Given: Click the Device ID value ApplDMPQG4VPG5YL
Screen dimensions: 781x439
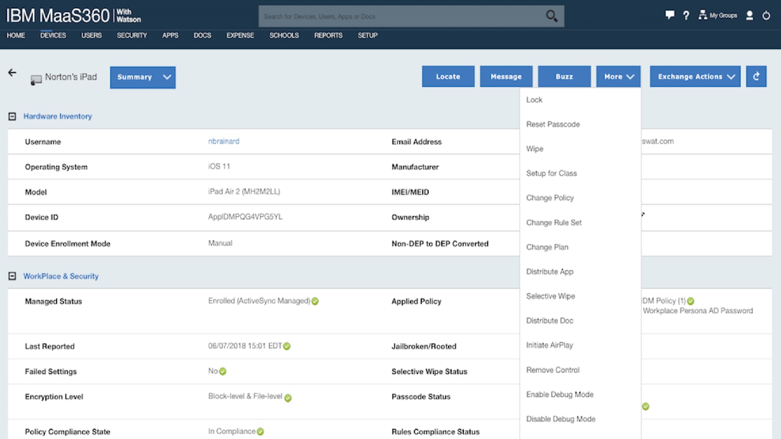Looking at the screenshot, I should [245, 217].
